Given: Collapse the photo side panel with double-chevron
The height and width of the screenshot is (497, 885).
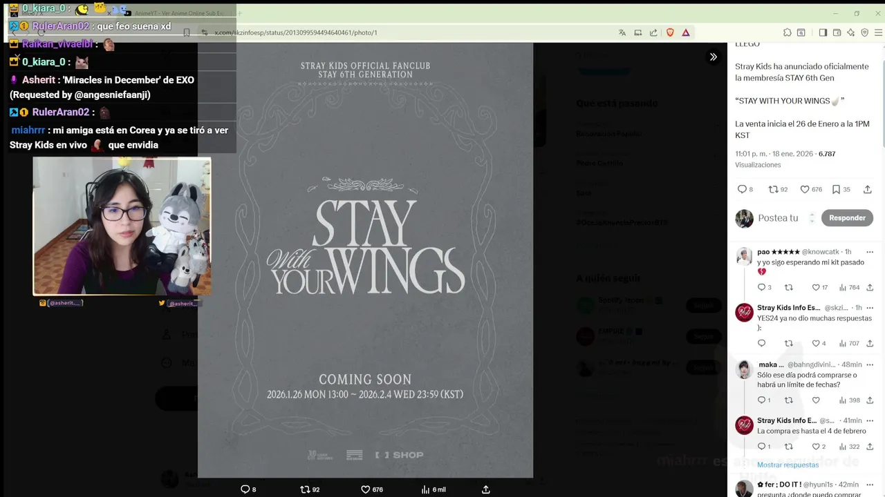Looking at the screenshot, I should [x=713, y=57].
